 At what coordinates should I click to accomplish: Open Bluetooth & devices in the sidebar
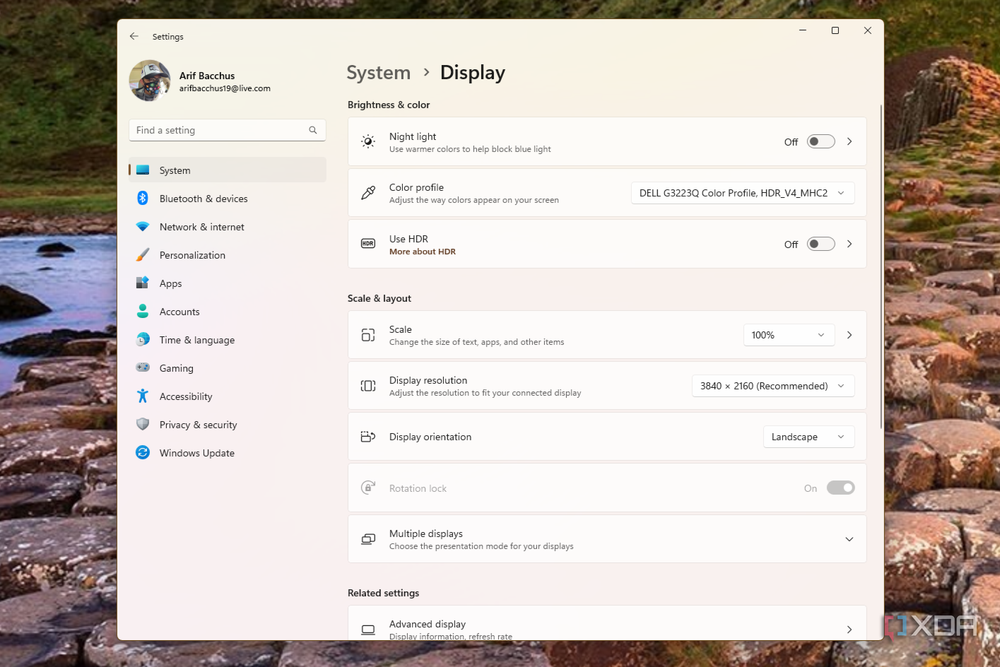click(x=204, y=199)
